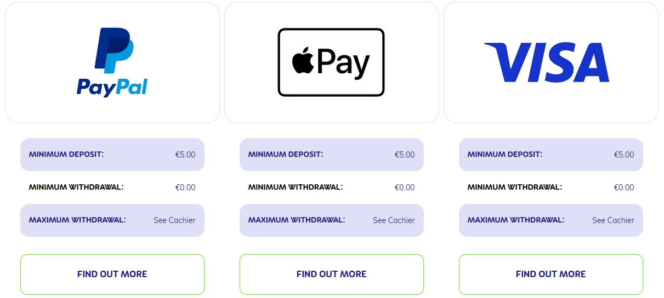The image size is (664, 298).
Task: Click PayPal's See Cachier maximum withdrawal text
Action: (x=174, y=220)
